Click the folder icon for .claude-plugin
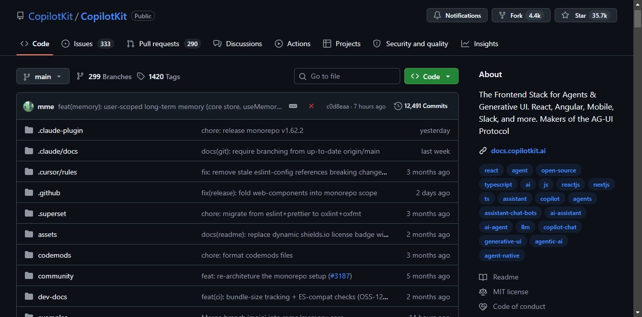 [29, 130]
